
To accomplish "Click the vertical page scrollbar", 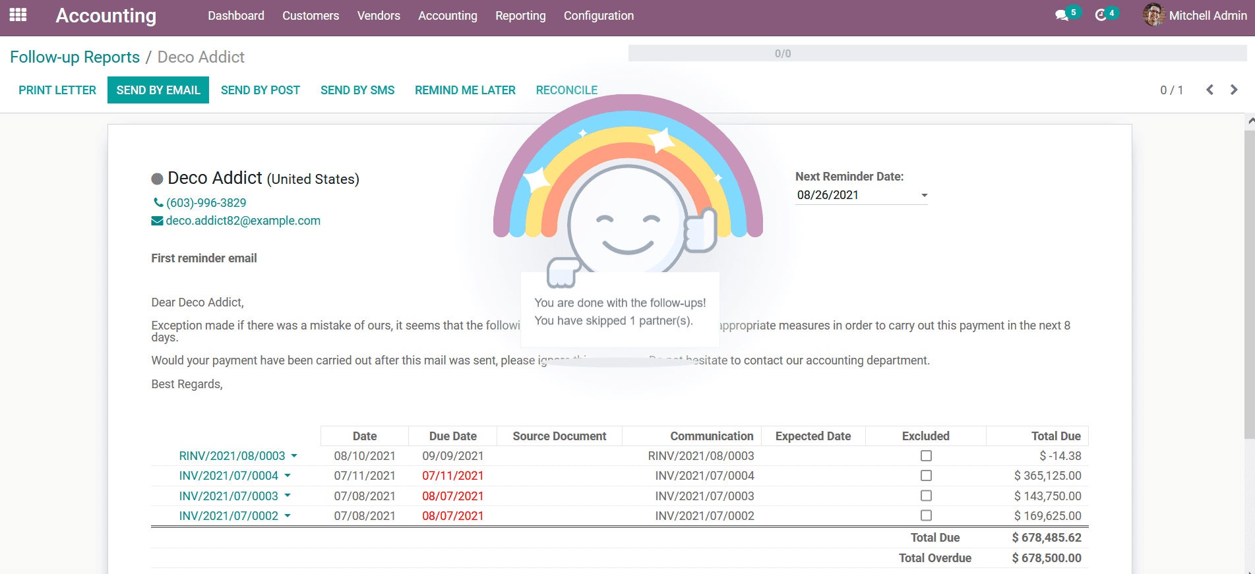I will [x=1249, y=283].
